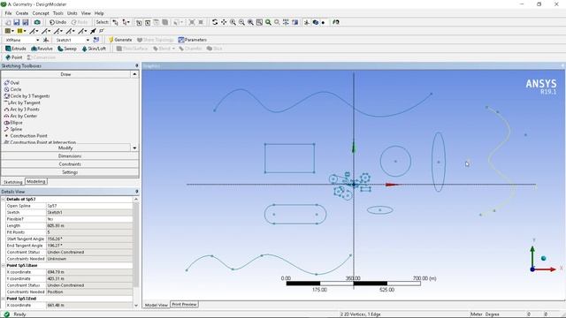The height and width of the screenshot is (318, 566).
Task: Select the Oval draw tool
Action: 11,83
